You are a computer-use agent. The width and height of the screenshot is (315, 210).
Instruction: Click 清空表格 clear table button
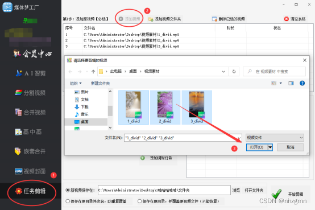click(x=295, y=19)
